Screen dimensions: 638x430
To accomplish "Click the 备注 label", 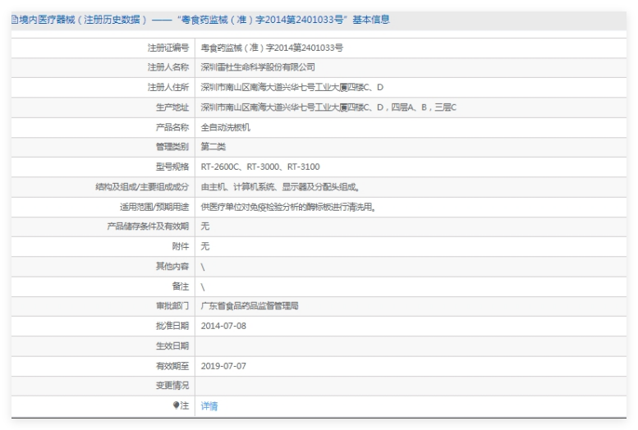I will tap(181, 286).
